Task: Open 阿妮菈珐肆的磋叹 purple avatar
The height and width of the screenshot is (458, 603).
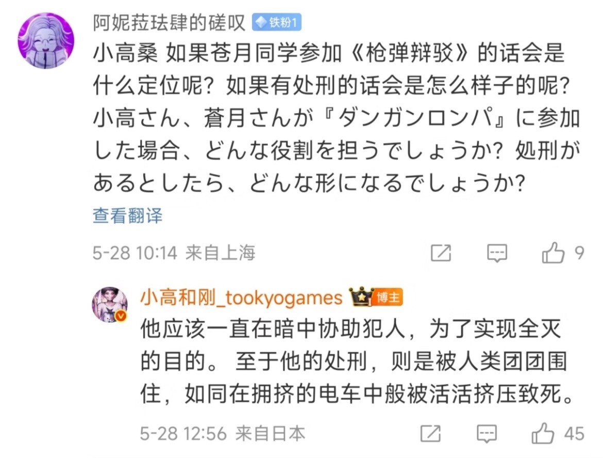Action: 46,41
